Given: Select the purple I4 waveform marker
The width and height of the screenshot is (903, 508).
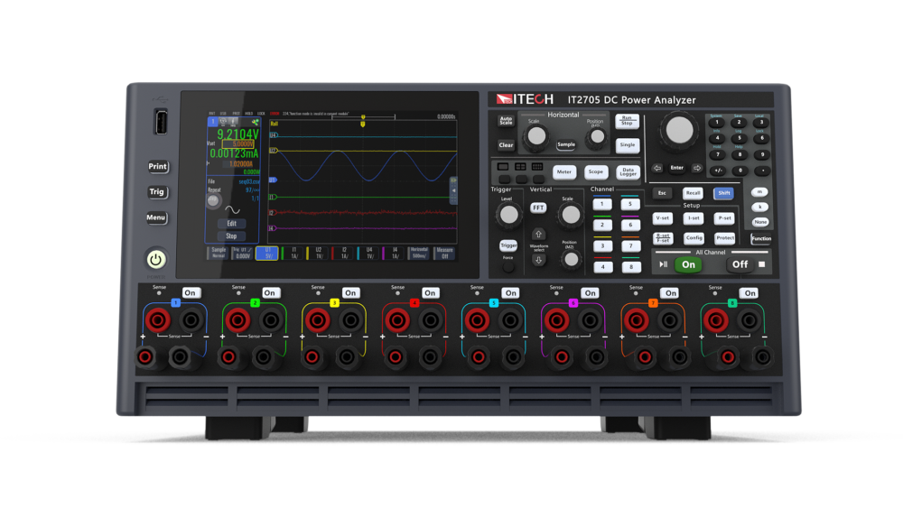Looking at the screenshot, I should (273, 228).
